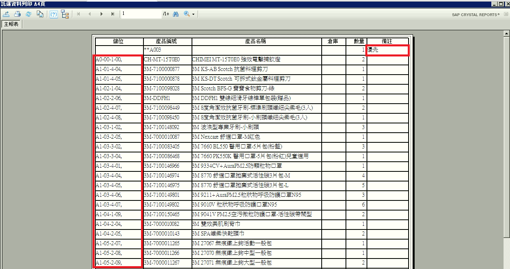The width and height of the screenshot is (510, 269).
Task: Go to first page arrow
Action: point(78,14)
